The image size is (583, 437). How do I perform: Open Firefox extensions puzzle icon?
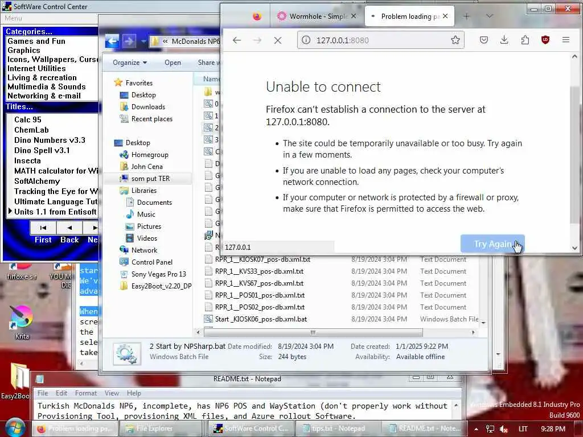click(x=525, y=40)
